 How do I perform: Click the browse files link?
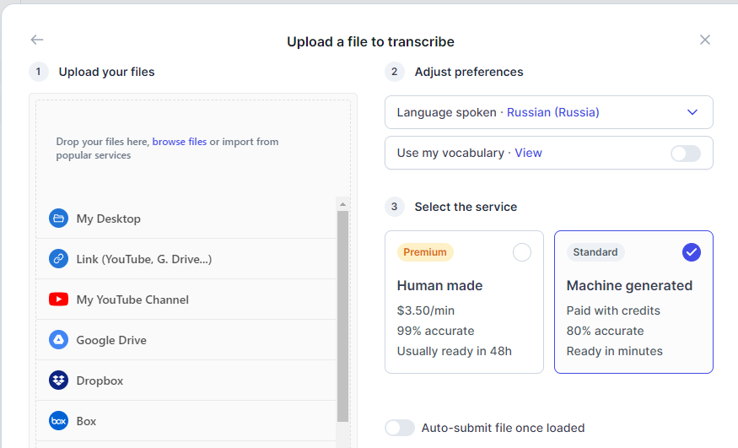pyautogui.click(x=179, y=142)
